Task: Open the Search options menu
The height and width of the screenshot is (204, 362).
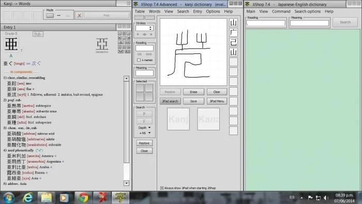Action: click(x=308, y=11)
